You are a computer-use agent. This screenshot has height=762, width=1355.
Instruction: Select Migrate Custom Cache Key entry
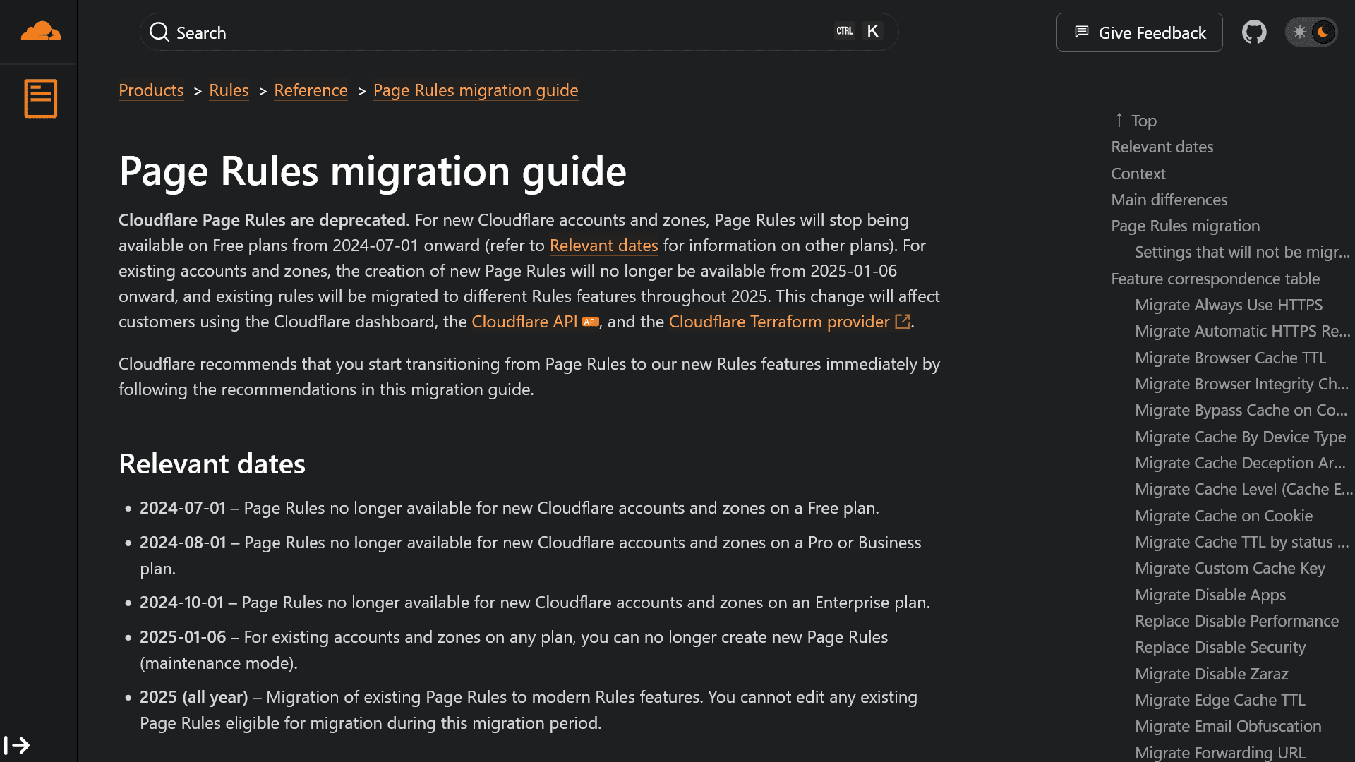coord(1230,568)
